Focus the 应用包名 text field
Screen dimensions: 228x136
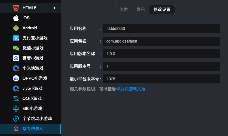click(x=161, y=41)
